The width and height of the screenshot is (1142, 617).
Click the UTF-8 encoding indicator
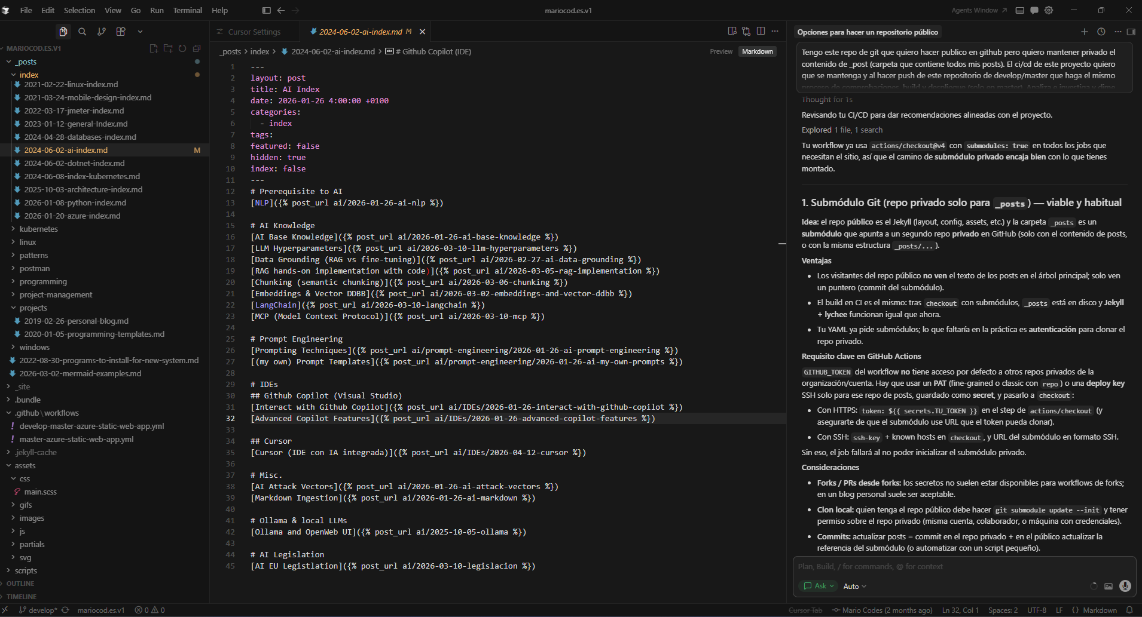click(x=1037, y=610)
